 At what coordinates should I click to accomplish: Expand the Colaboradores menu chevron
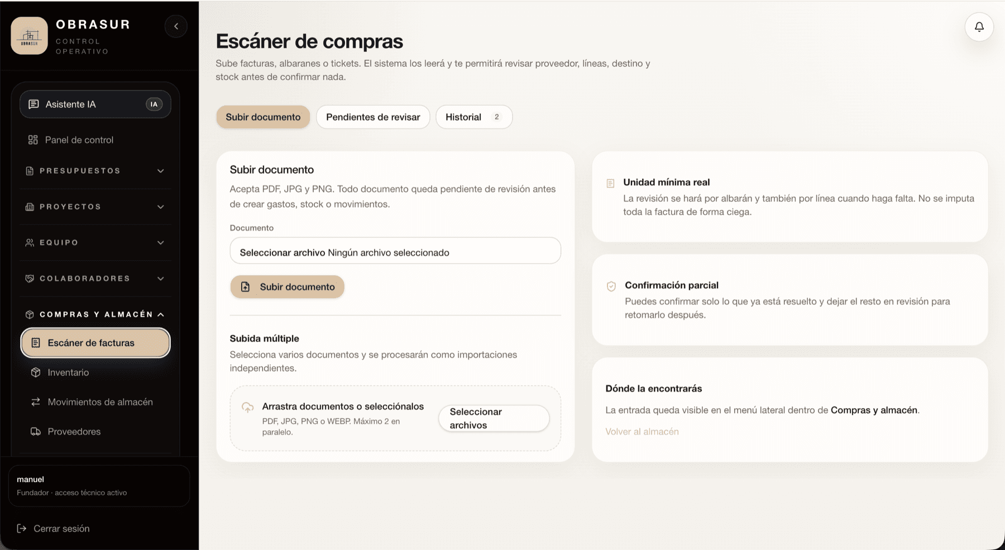[x=161, y=278]
